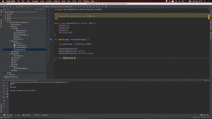This screenshot has height=119, width=212.
Task: Click the Pause output icon in Run panel
Action: point(4,89)
